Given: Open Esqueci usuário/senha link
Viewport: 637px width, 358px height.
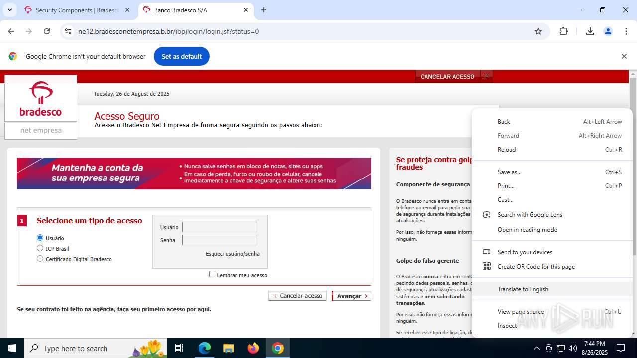Looking at the screenshot, I should (232, 254).
